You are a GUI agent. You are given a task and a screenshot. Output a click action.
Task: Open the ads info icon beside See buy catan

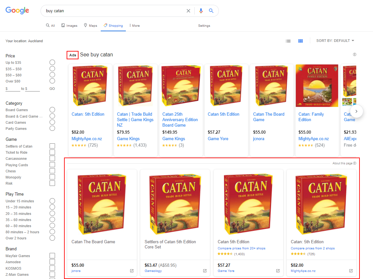pos(354,54)
